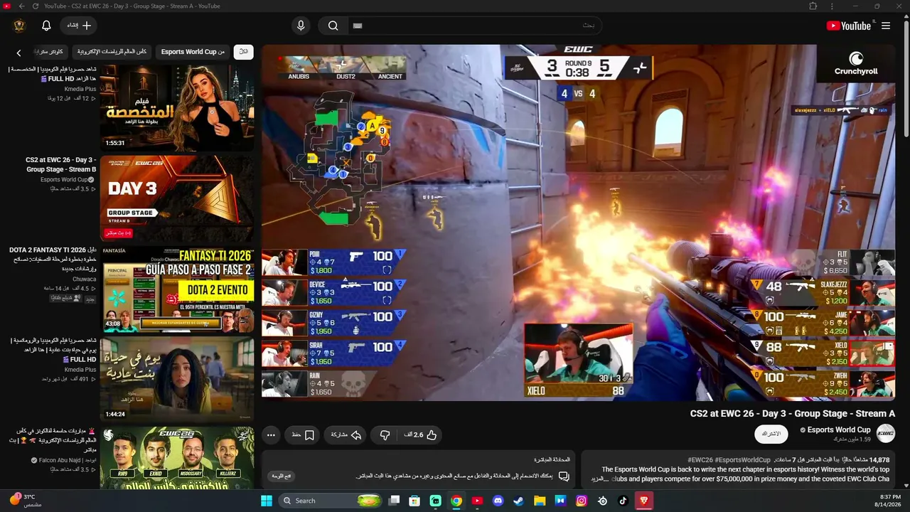This screenshot has height=512, width=910.
Task: Open the YouTube home logo
Action: click(849, 26)
